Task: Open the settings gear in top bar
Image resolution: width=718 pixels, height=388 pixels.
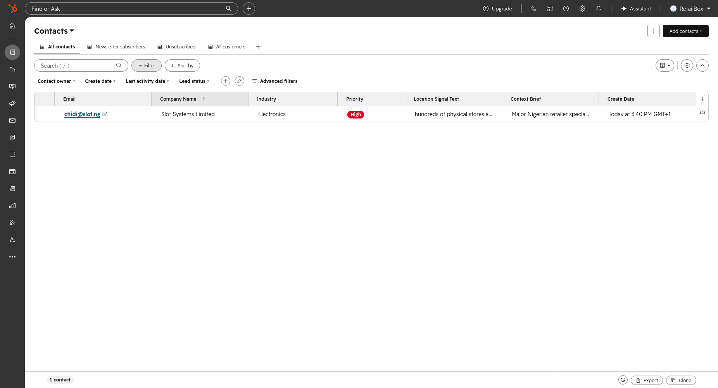Action: (582, 9)
